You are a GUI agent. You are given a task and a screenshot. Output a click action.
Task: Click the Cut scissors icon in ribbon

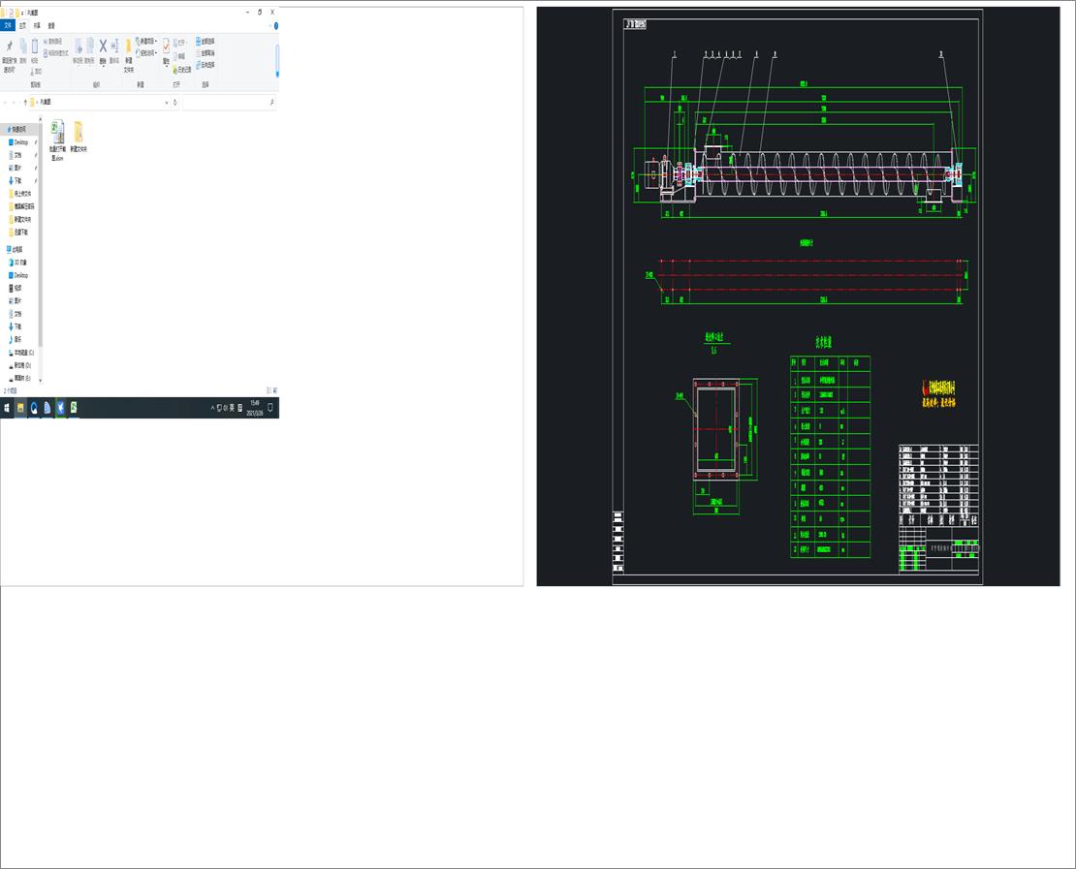coord(37,71)
